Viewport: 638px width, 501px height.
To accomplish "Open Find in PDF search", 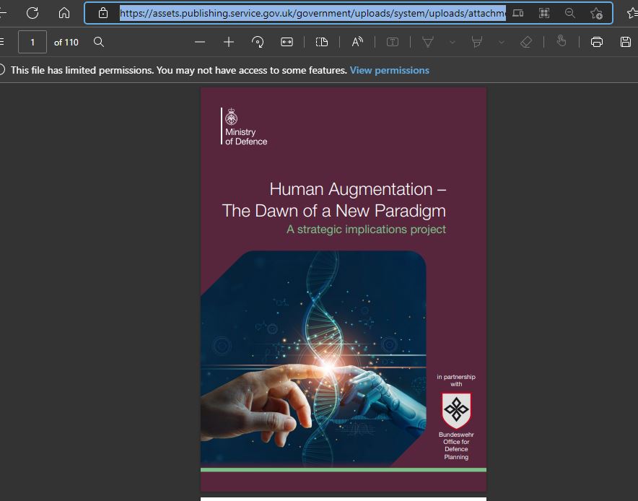I will tap(99, 42).
